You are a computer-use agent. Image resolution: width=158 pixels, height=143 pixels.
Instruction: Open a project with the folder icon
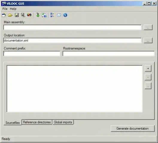[10, 15]
